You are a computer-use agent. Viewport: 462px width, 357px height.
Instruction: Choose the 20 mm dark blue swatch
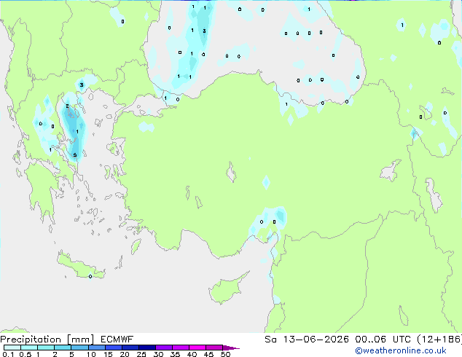click(x=130, y=348)
